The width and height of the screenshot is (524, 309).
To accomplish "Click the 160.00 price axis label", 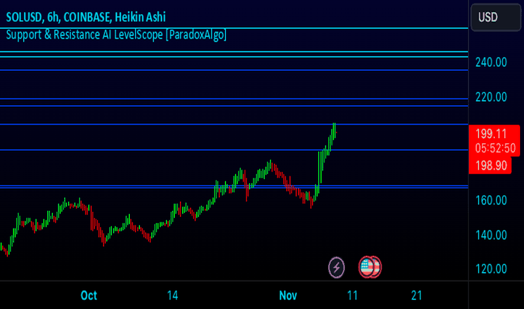I will point(491,200).
